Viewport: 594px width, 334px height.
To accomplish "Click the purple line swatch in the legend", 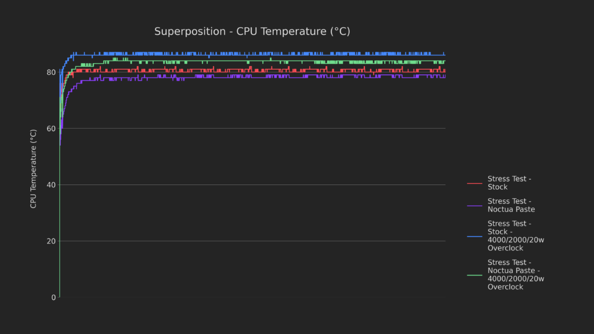I will coord(475,205).
